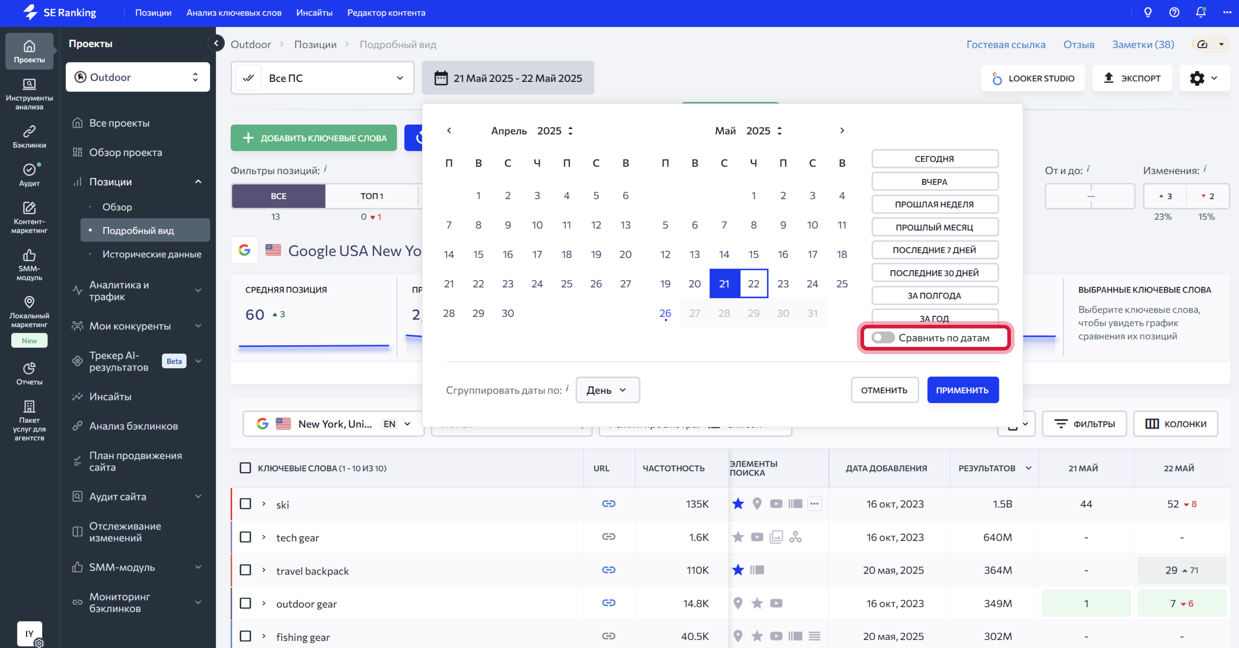Expand My competitors menu

(138, 326)
